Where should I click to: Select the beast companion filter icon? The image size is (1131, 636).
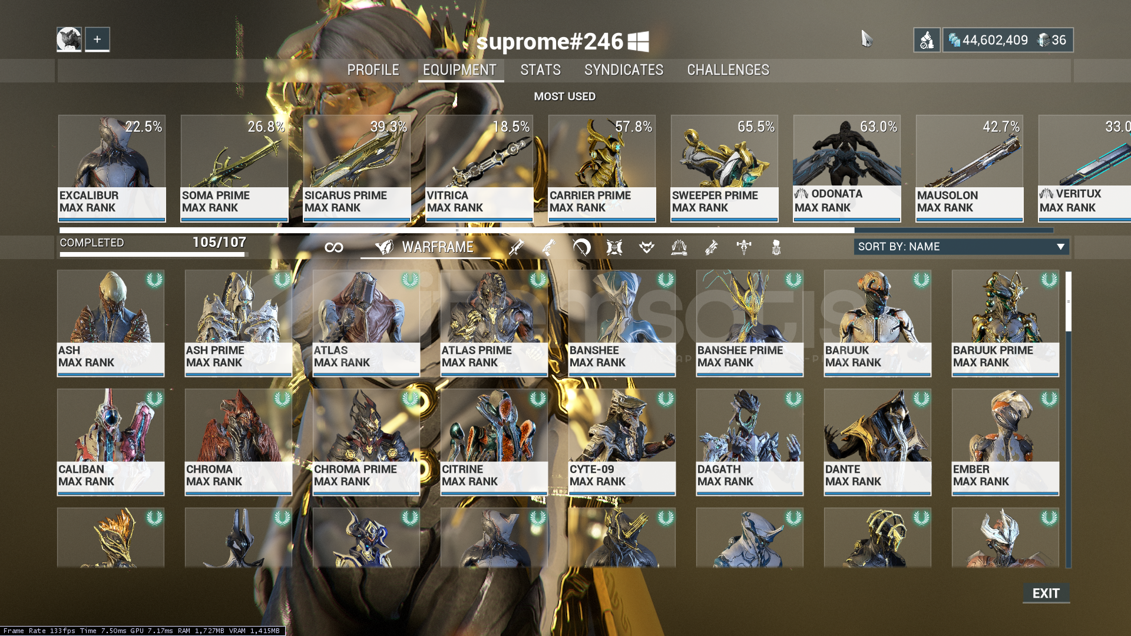[x=647, y=247]
